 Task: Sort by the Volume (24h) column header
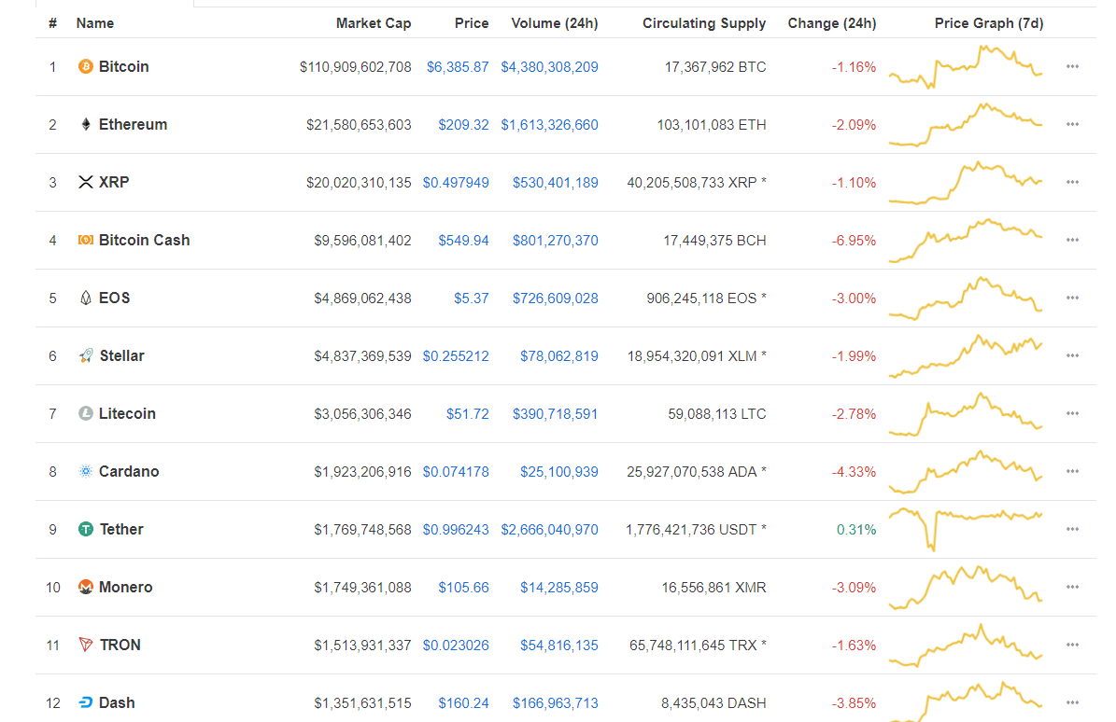[x=555, y=23]
